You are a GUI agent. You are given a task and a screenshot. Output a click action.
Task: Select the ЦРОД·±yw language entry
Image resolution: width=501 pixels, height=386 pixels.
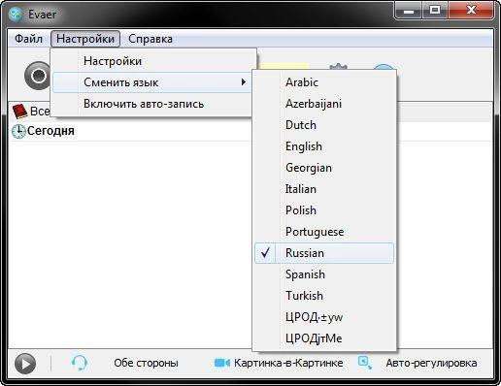pos(324,317)
